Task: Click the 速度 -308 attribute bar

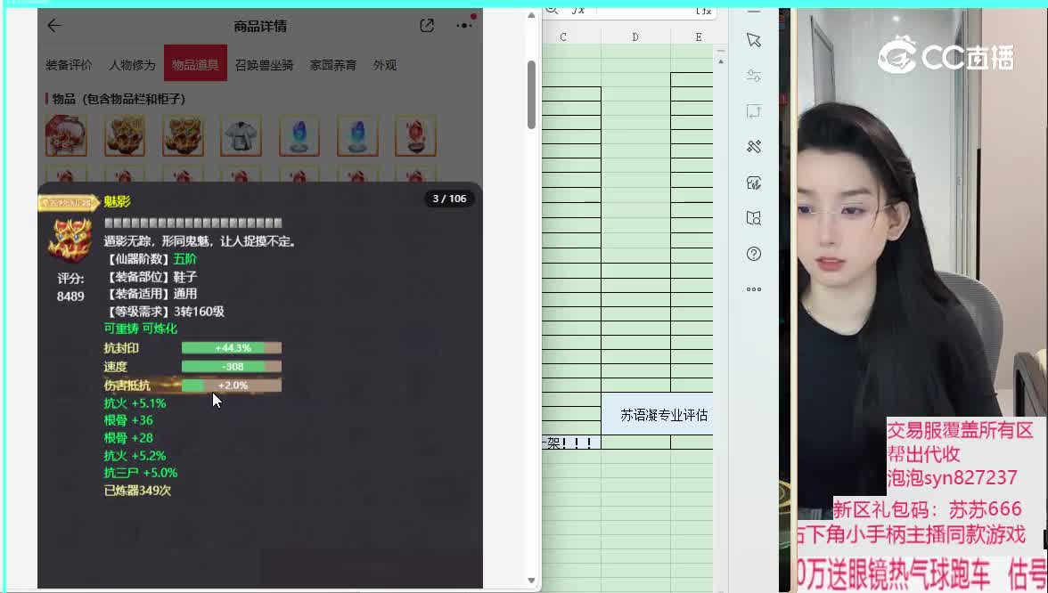Action: point(232,366)
